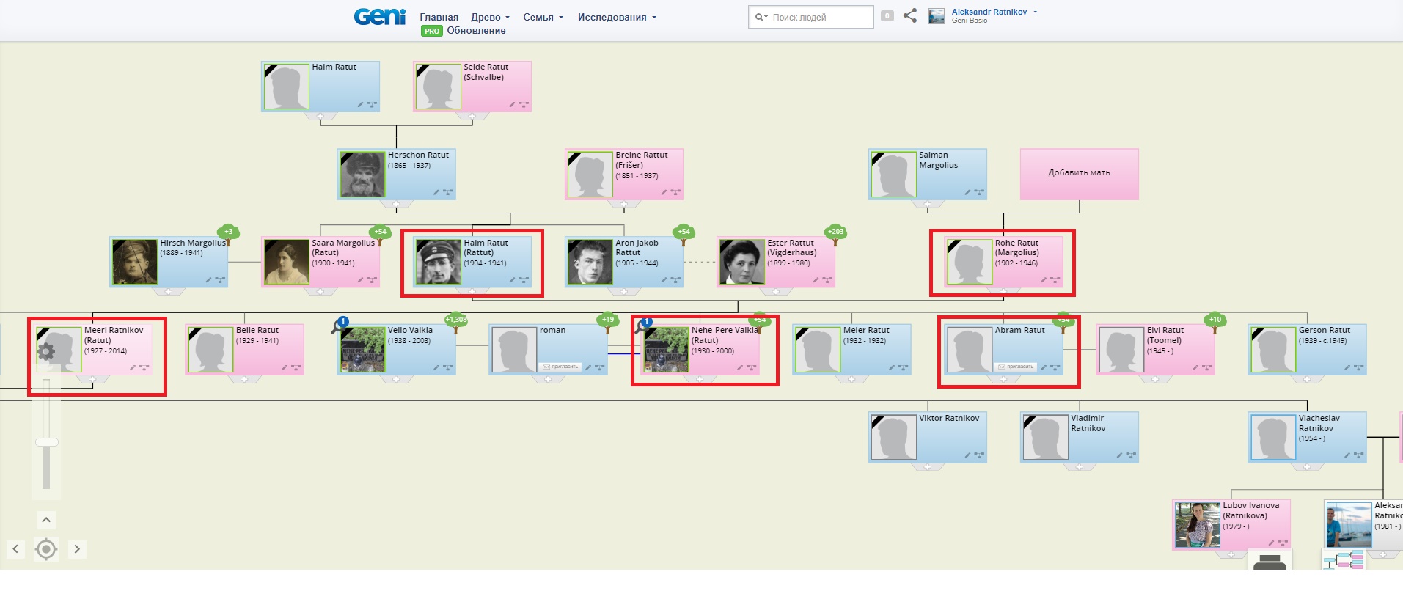Open tree settings with the gear icon
This screenshot has height=602, width=1403.
coord(45,352)
